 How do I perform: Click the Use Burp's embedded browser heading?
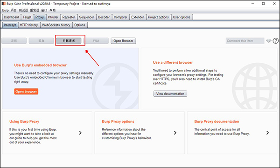40,65
